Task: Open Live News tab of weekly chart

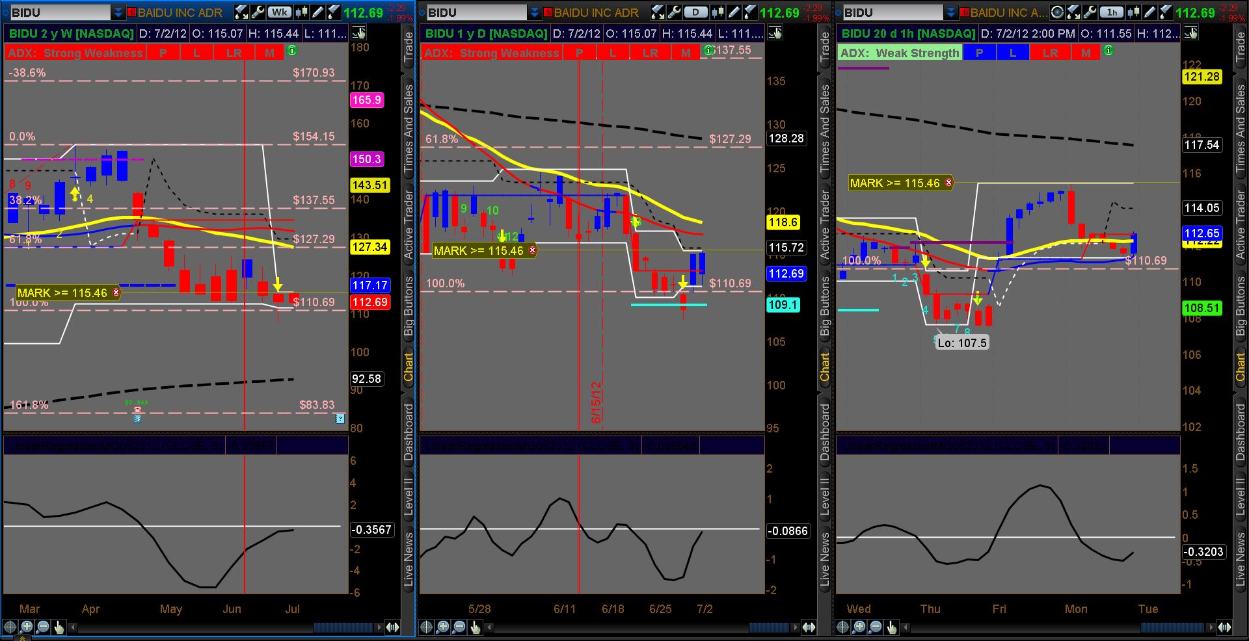Action: pyautogui.click(x=409, y=560)
